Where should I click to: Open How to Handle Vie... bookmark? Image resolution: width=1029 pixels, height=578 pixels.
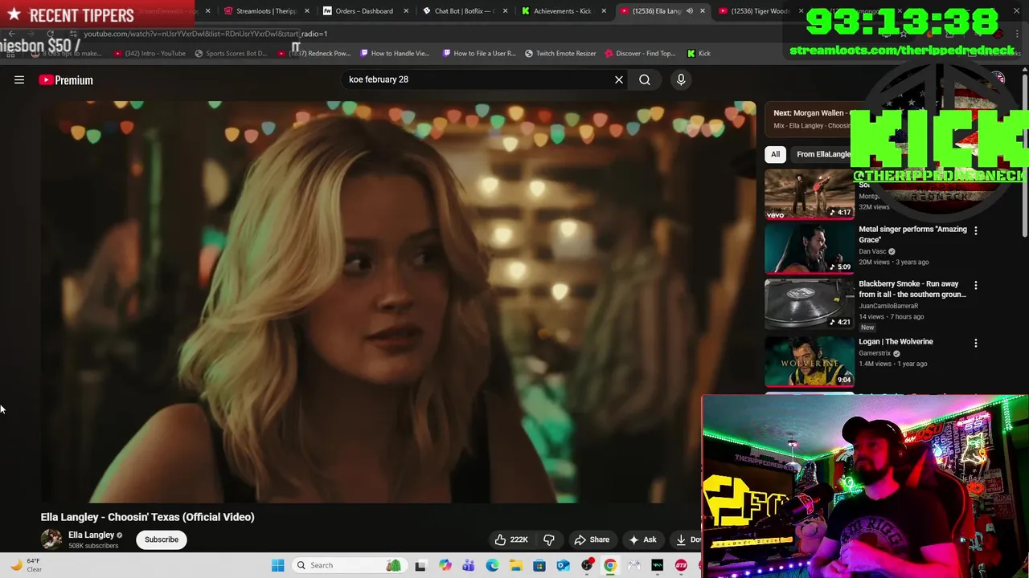coord(395,54)
